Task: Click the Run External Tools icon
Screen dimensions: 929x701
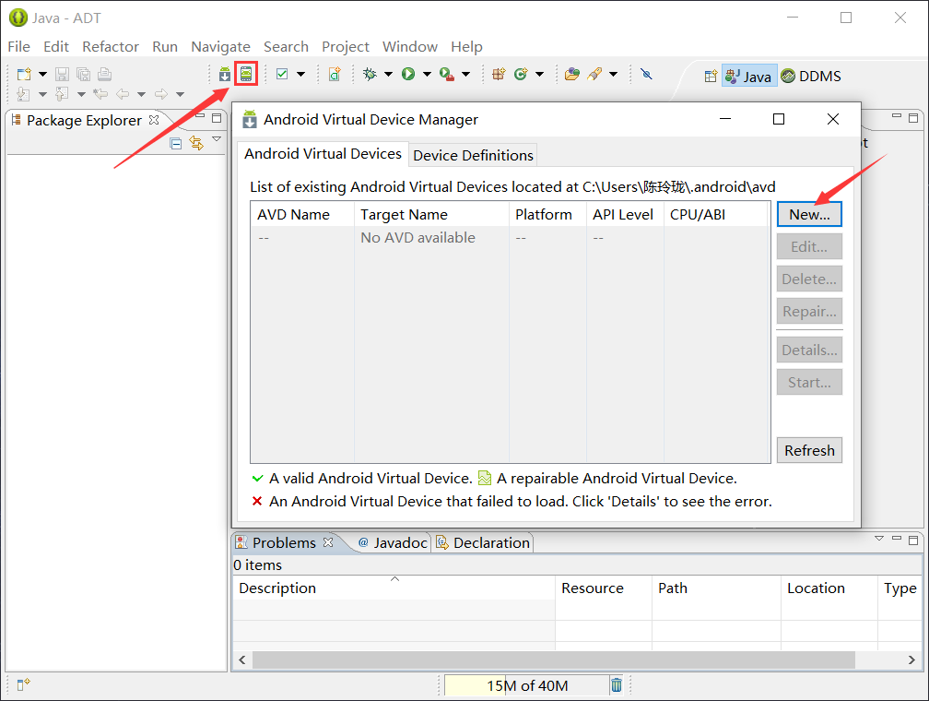Action: (x=447, y=74)
